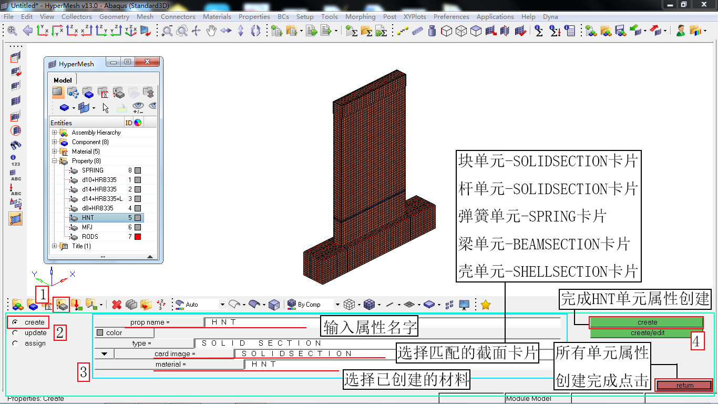Click the material = selector button
The image size is (718, 404).
click(x=170, y=364)
